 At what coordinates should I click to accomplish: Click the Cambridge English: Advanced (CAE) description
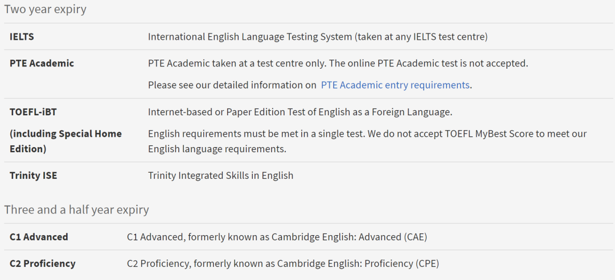tap(277, 237)
